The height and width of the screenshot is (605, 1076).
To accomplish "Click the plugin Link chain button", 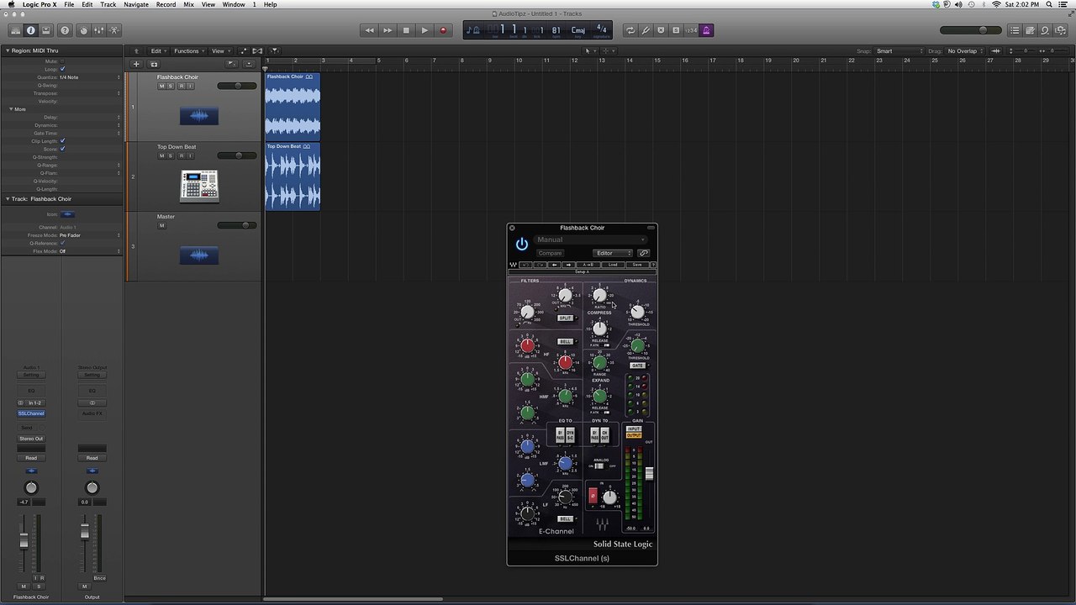I will (x=644, y=253).
